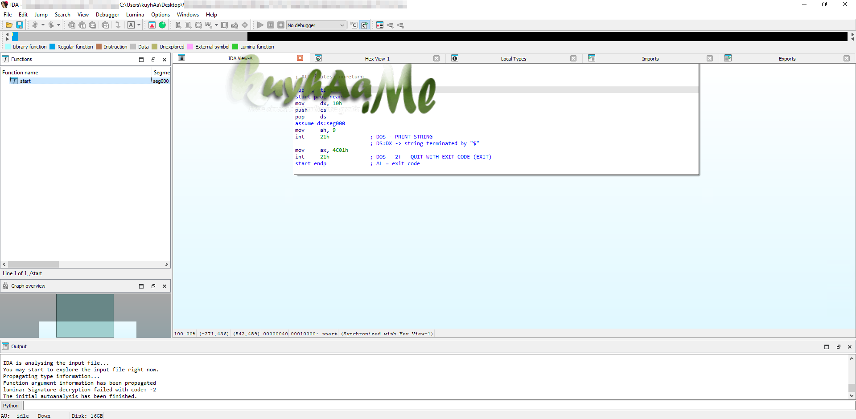This screenshot has width=856, height=419.
Task: Open the forward jump history dropdown arrow
Action: 58,25
